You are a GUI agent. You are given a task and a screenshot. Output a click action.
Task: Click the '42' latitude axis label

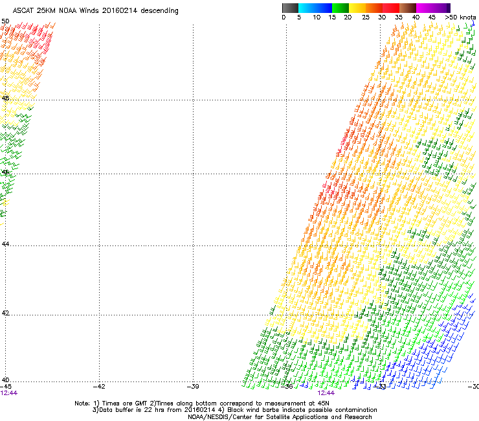5,313
